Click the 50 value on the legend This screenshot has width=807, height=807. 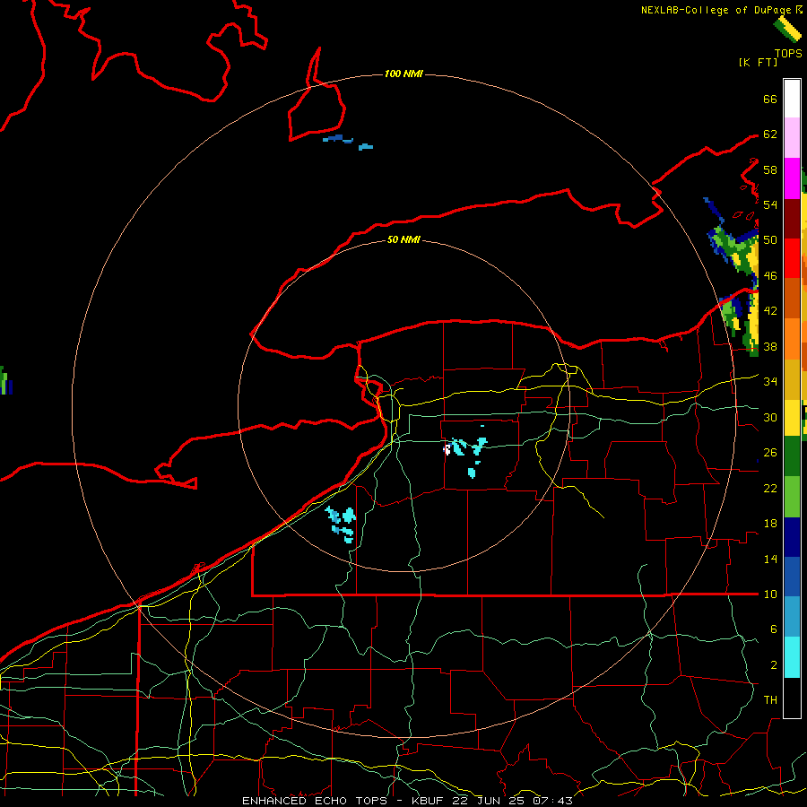(770, 240)
